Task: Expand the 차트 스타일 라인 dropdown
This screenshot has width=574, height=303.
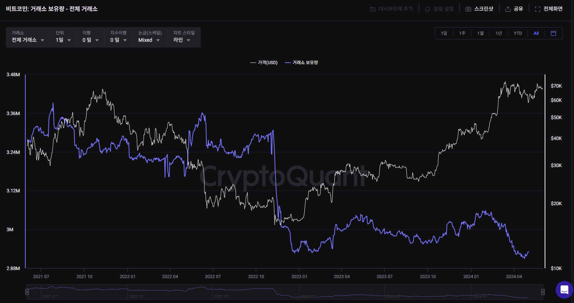Action: point(182,40)
